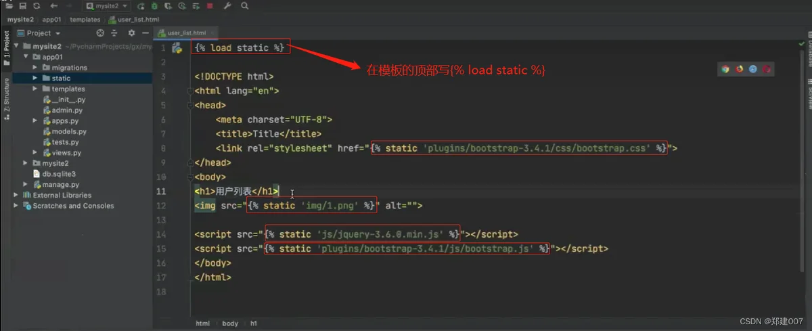
Task: Open page in Safari browser icon
Action: (753, 68)
